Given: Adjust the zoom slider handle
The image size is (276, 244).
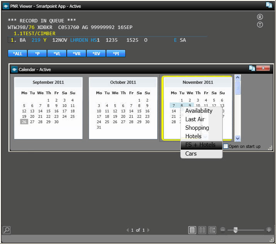Looking at the screenshot, I should click(236, 230).
